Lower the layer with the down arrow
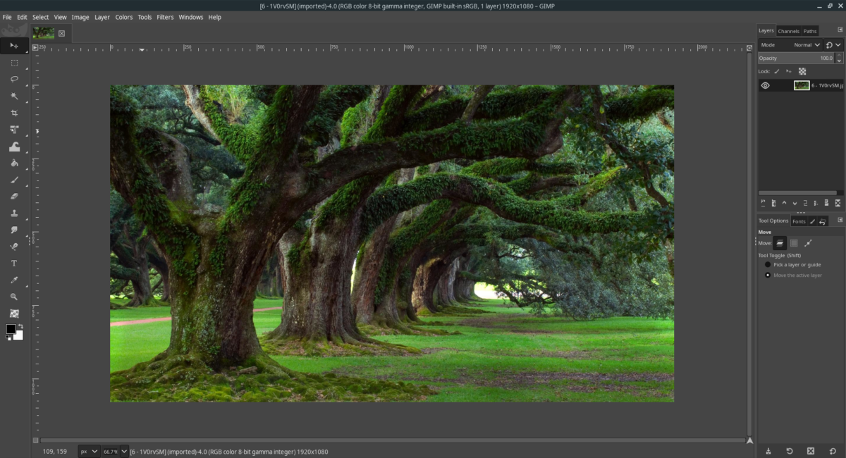 pos(795,203)
